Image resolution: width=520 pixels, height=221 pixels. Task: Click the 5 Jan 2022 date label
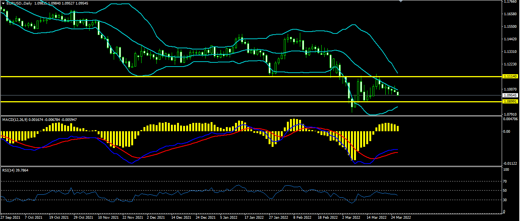(x=228, y=218)
